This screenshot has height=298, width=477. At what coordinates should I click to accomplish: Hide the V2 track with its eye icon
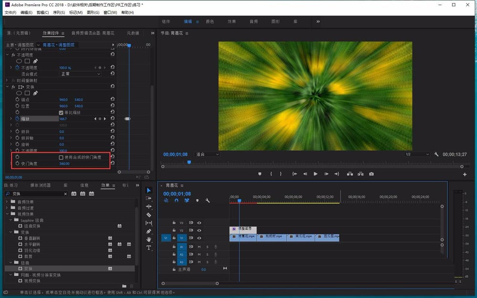coord(199,230)
